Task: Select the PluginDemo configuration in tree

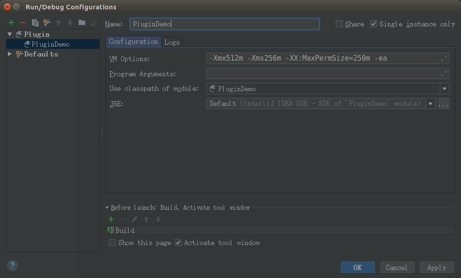Action: 53,44
